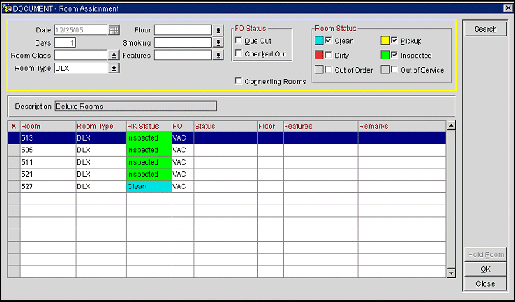Open the Floor dropdown arrow
515x302 pixels.
tap(218, 30)
